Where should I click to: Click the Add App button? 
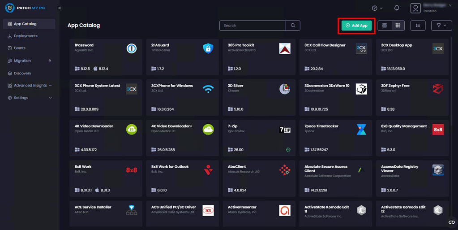(x=356, y=26)
